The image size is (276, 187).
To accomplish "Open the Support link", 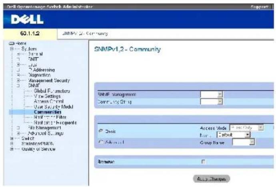I will 260,7.
